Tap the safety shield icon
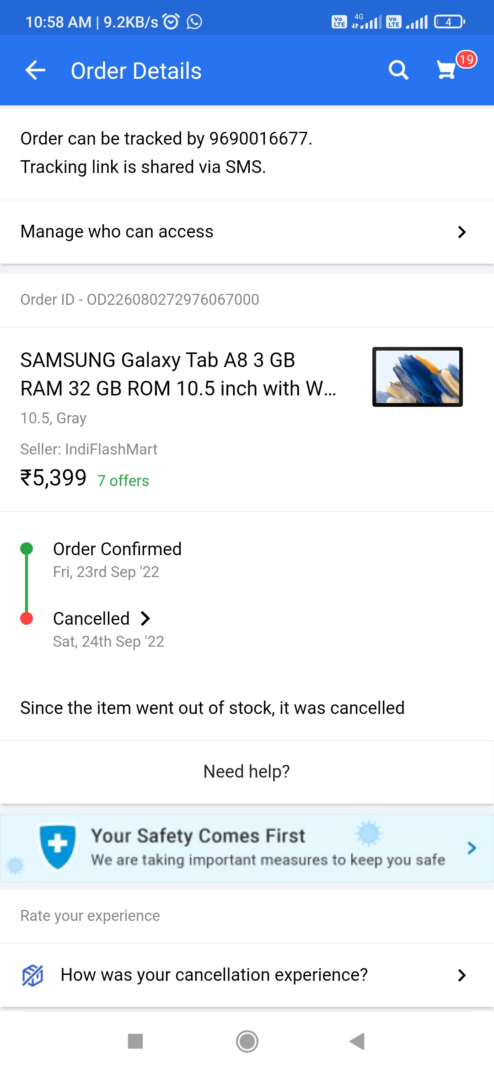The width and height of the screenshot is (494, 1071). (58, 846)
